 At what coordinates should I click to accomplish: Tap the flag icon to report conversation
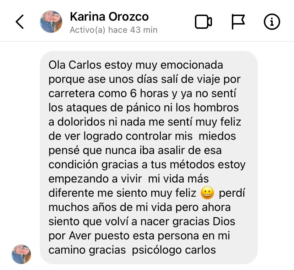[238, 22]
